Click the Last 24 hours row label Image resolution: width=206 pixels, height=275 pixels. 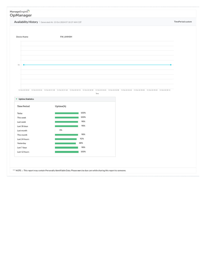pos(23,139)
